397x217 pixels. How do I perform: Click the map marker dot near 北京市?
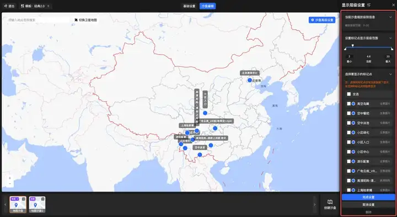(250, 80)
